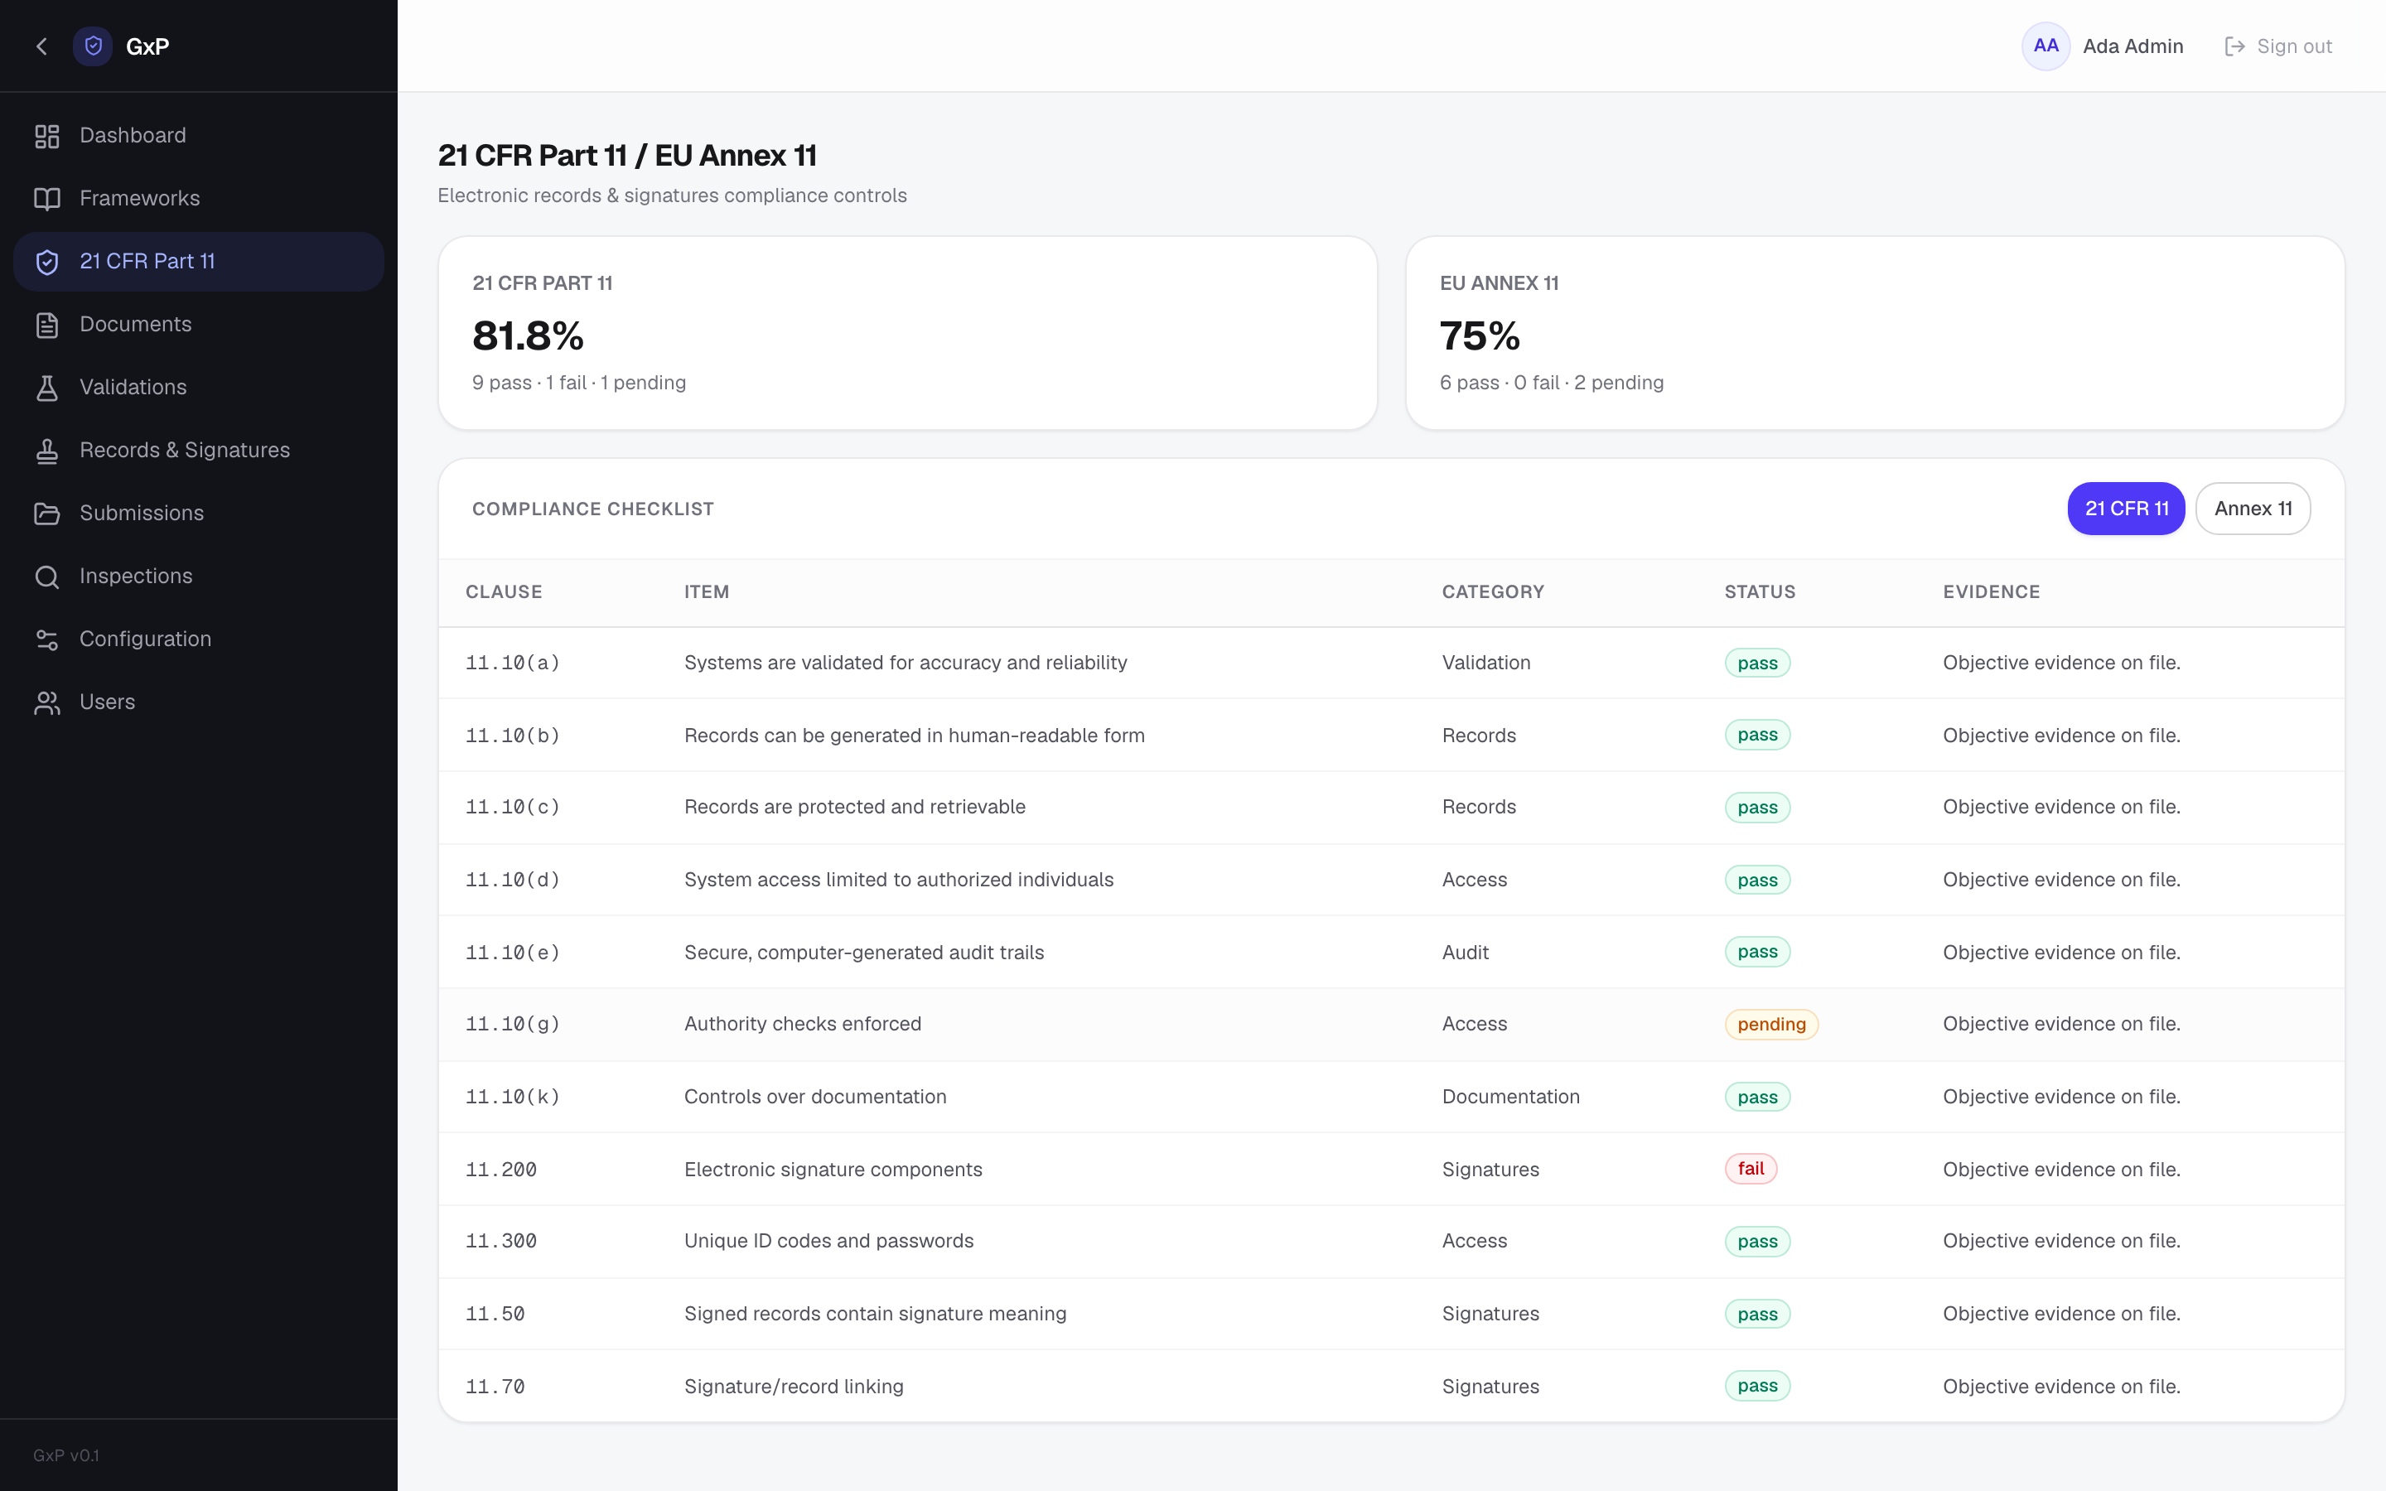Open Configuration settings

pyautogui.click(x=198, y=639)
